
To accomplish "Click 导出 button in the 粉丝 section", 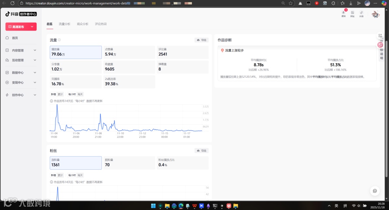I will [201, 151].
